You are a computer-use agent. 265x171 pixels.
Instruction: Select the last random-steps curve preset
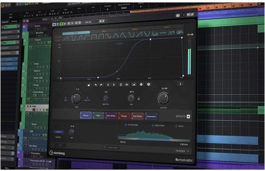tap(180, 32)
